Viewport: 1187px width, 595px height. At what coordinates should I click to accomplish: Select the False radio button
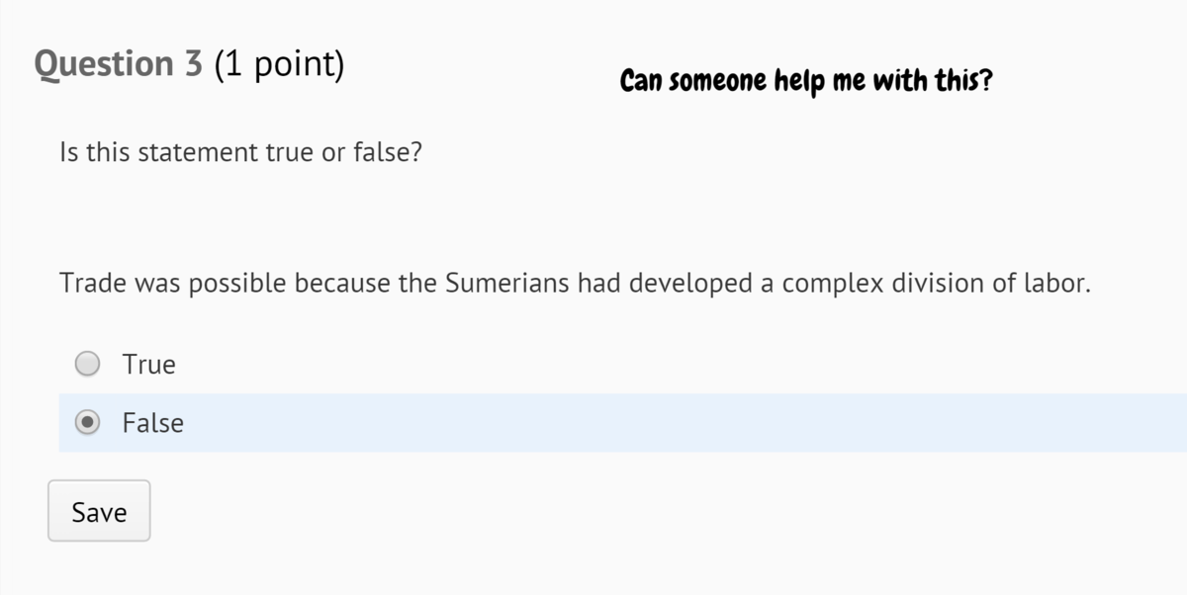pos(88,423)
